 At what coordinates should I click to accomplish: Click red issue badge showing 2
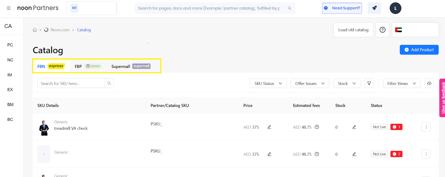point(396,154)
